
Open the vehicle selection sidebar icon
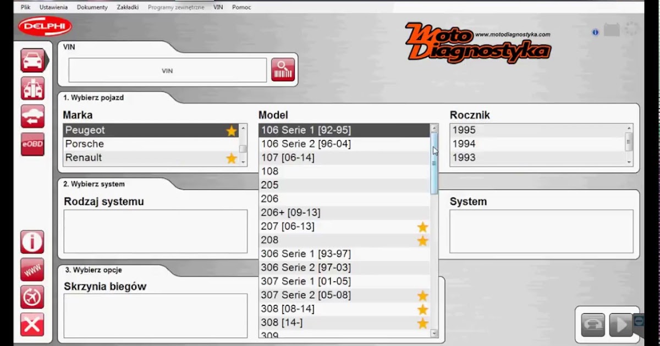tap(32, 60)
